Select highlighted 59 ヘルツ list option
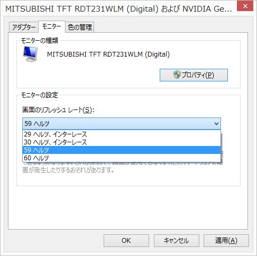 122,150
